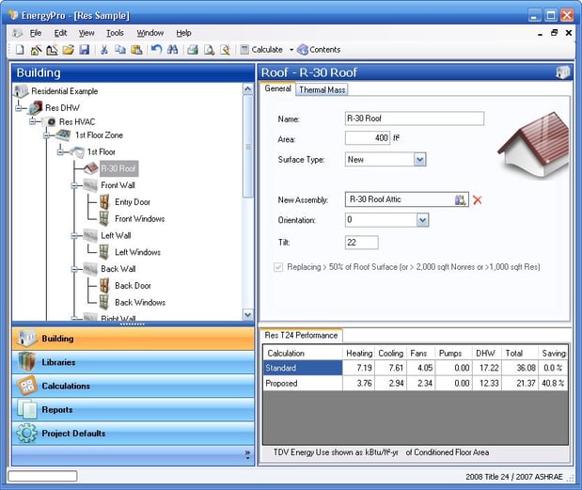Click the Tilt input field
The width and height of the screenshot is (582, 490).
pos(362,243)
